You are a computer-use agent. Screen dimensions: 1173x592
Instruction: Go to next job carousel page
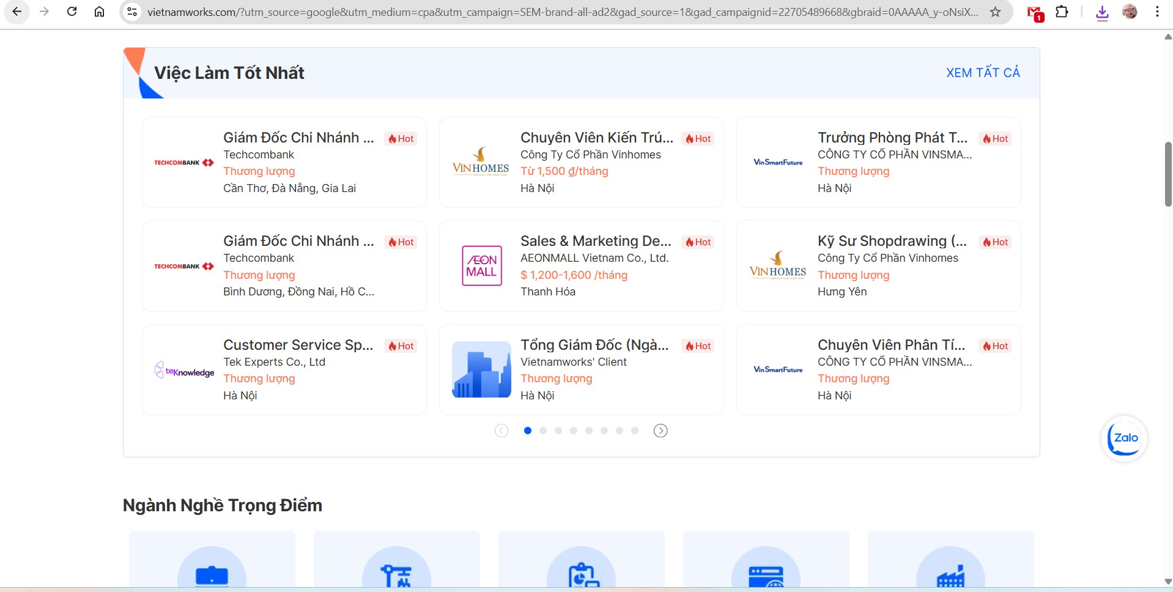point(661,431)
